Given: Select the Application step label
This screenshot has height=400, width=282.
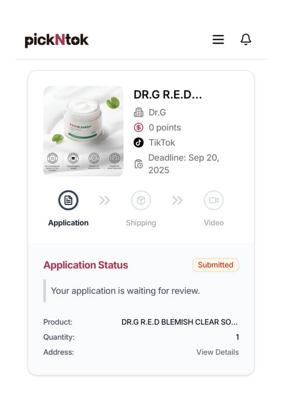Looking at the screenshot, I should [x=68, y=223].
